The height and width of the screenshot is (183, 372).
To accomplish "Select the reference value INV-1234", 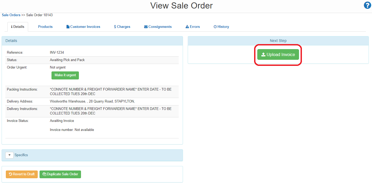I will 57,53.
